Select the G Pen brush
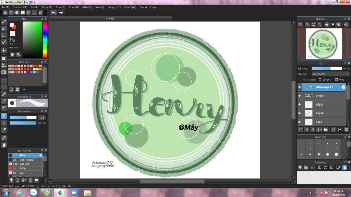The width and height of the screenshot is (351, 197). pyautogui.click(x=25, y=168)
